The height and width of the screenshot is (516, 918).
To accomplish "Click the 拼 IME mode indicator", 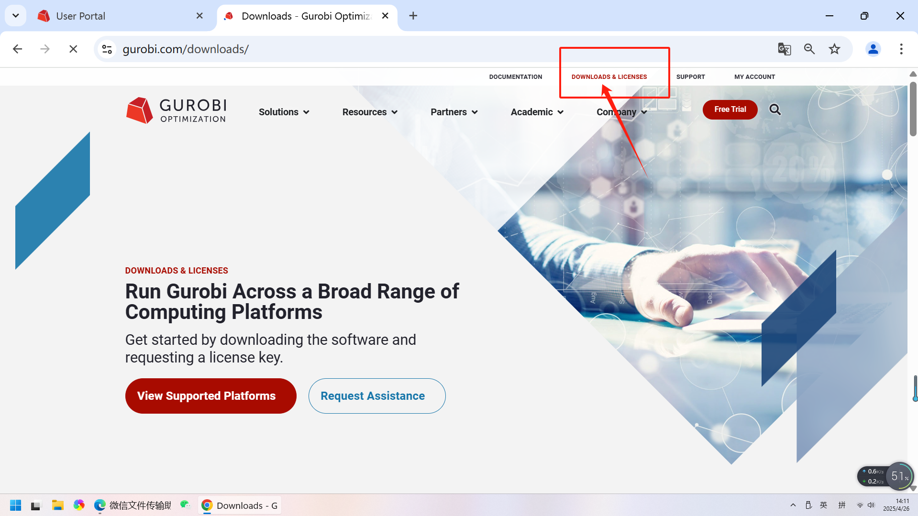I will coord(842,505).
